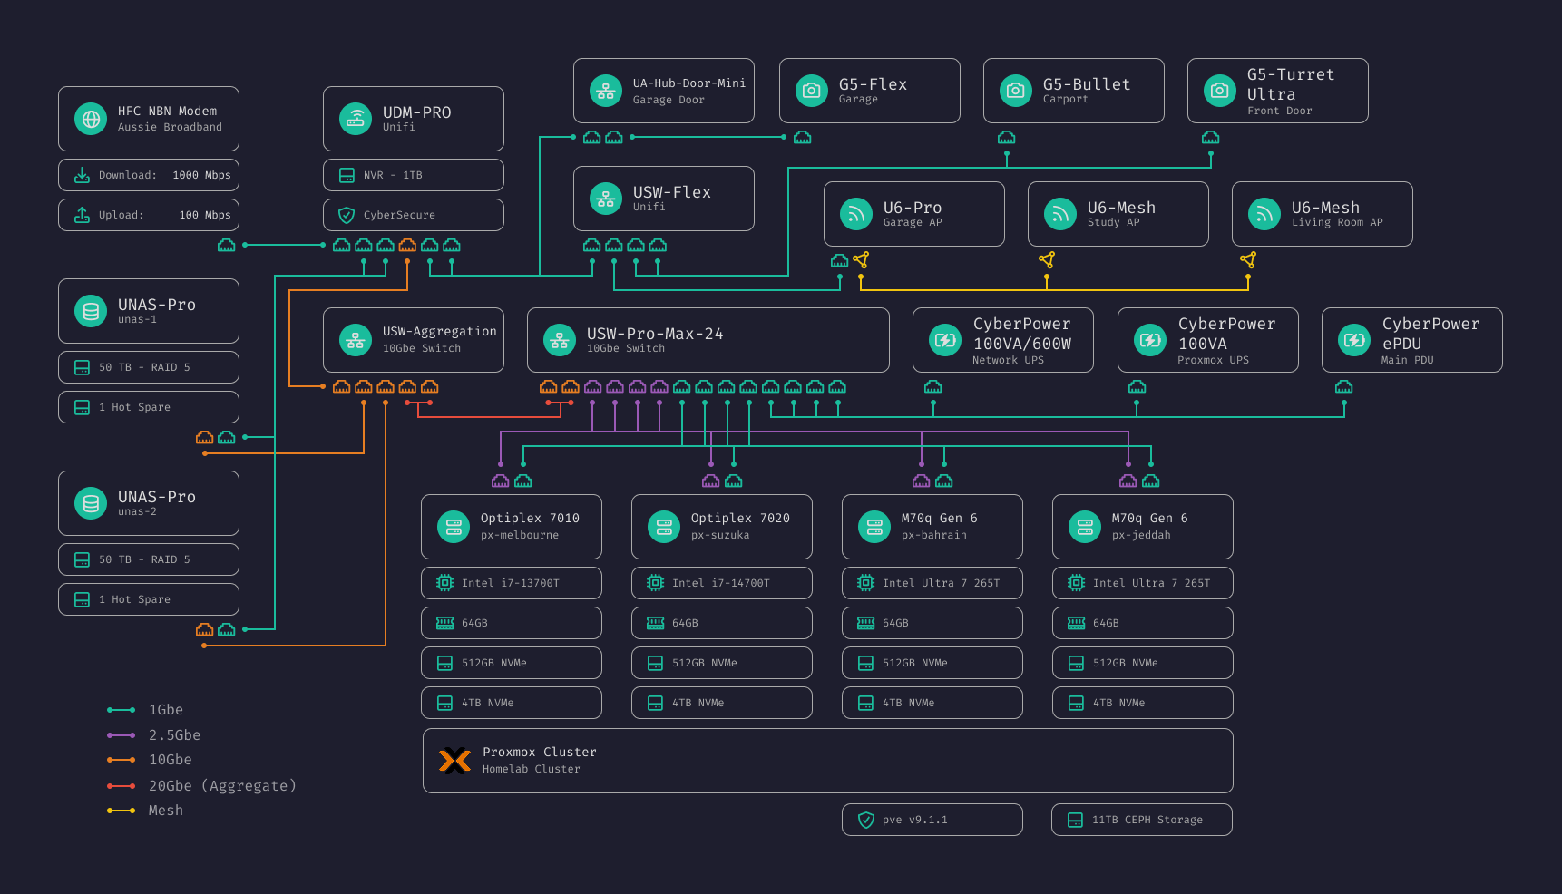Image resolution: width=1562 pixels, height=894 pixels.
Task: Click the pve v9.1.1 badge
Action: click(932, 820)
